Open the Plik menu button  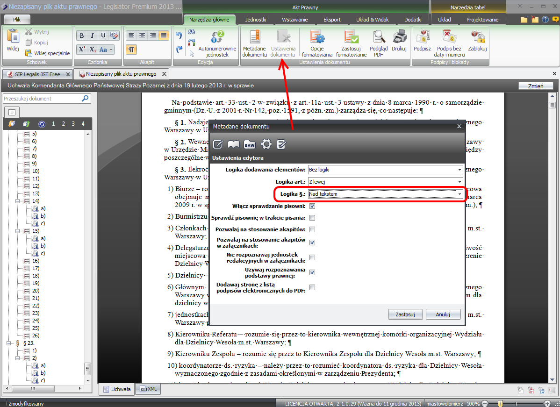17,20
